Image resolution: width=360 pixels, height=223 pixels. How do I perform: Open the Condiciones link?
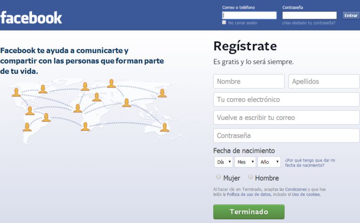click(x=296, y=190)
